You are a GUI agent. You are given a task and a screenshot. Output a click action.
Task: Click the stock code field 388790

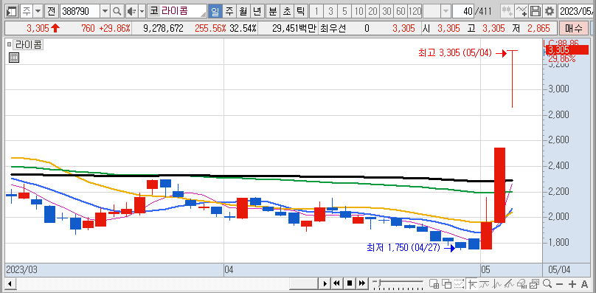tap(80, 11)
